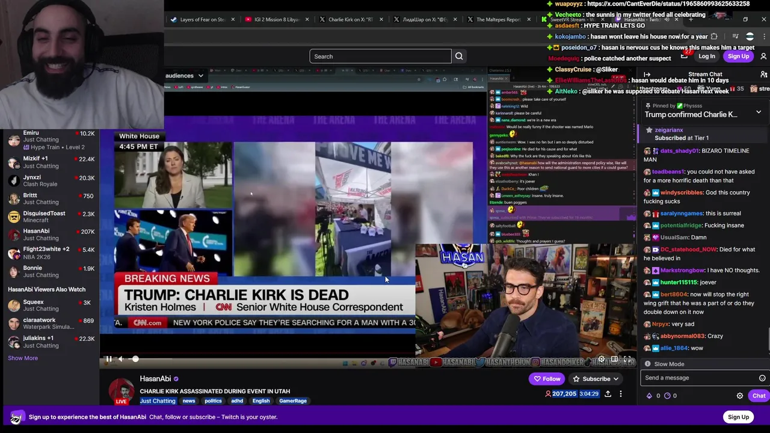Click windyscribbles username in chat
The height and width of the screenshot is (433, 770).
(682, 192)
